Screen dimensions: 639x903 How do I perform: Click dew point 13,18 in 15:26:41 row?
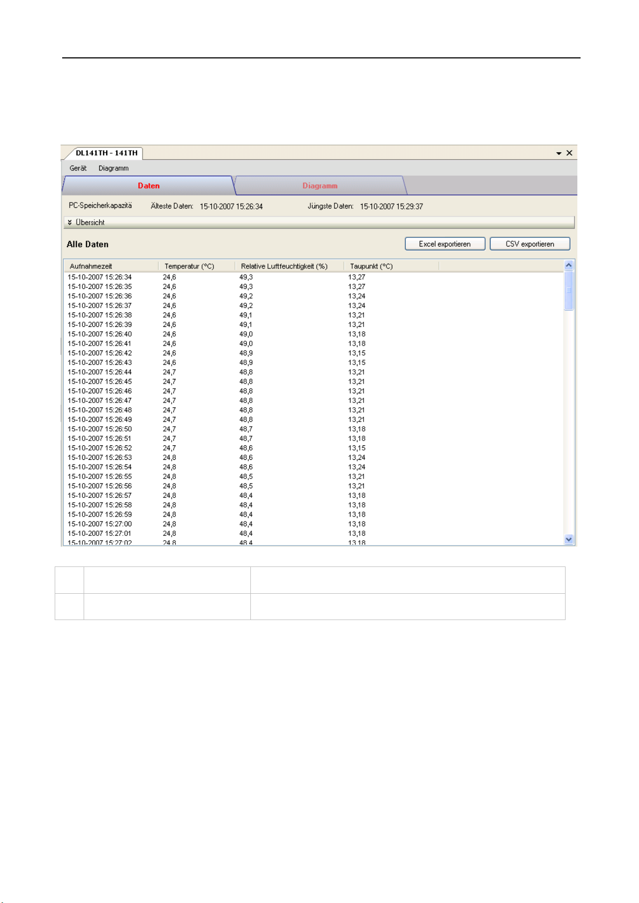pos(356,344)
